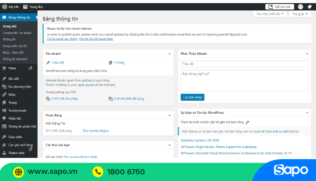Open the Akismet link in Tin nhanh
The image size is (316, 181).
coord(51,80)
